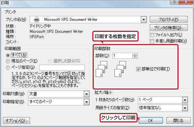Click the 閉じる button

(178, 120)
